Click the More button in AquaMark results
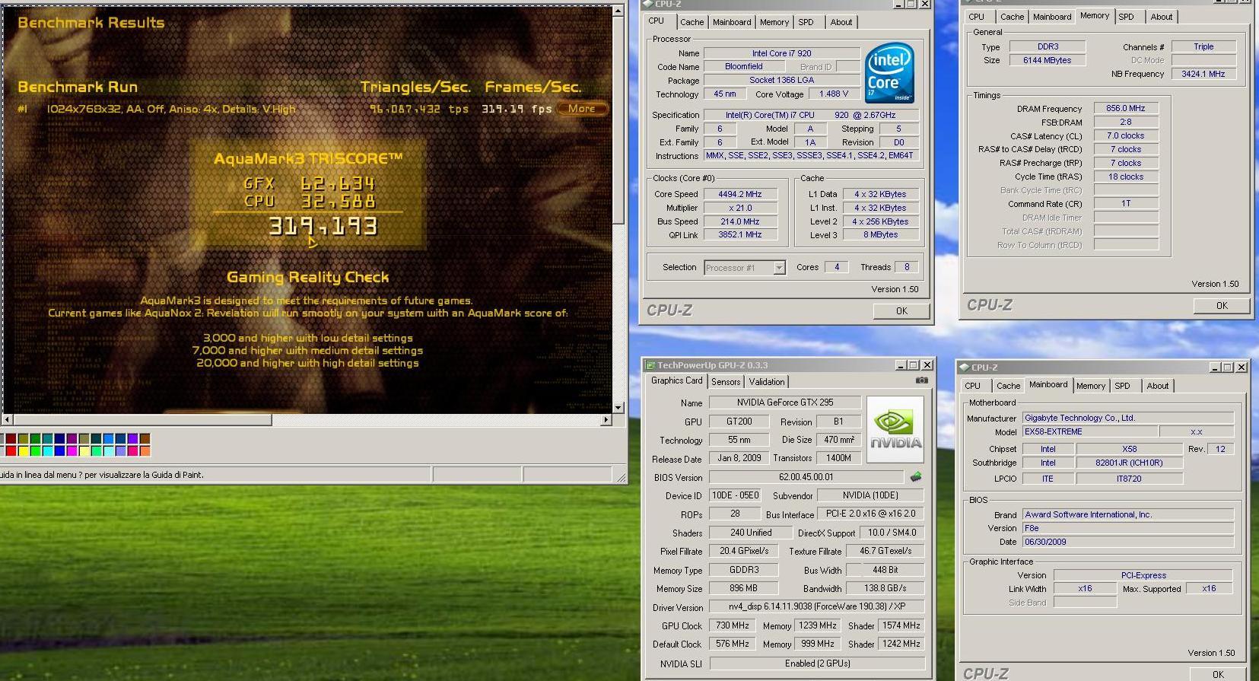 point(582,109)
